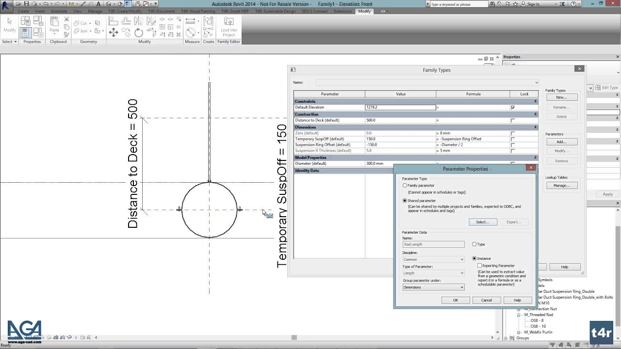This screenshot has height=349, width=621.
Task: Select the Shared parameter radio button
Action: pos(405,201)
